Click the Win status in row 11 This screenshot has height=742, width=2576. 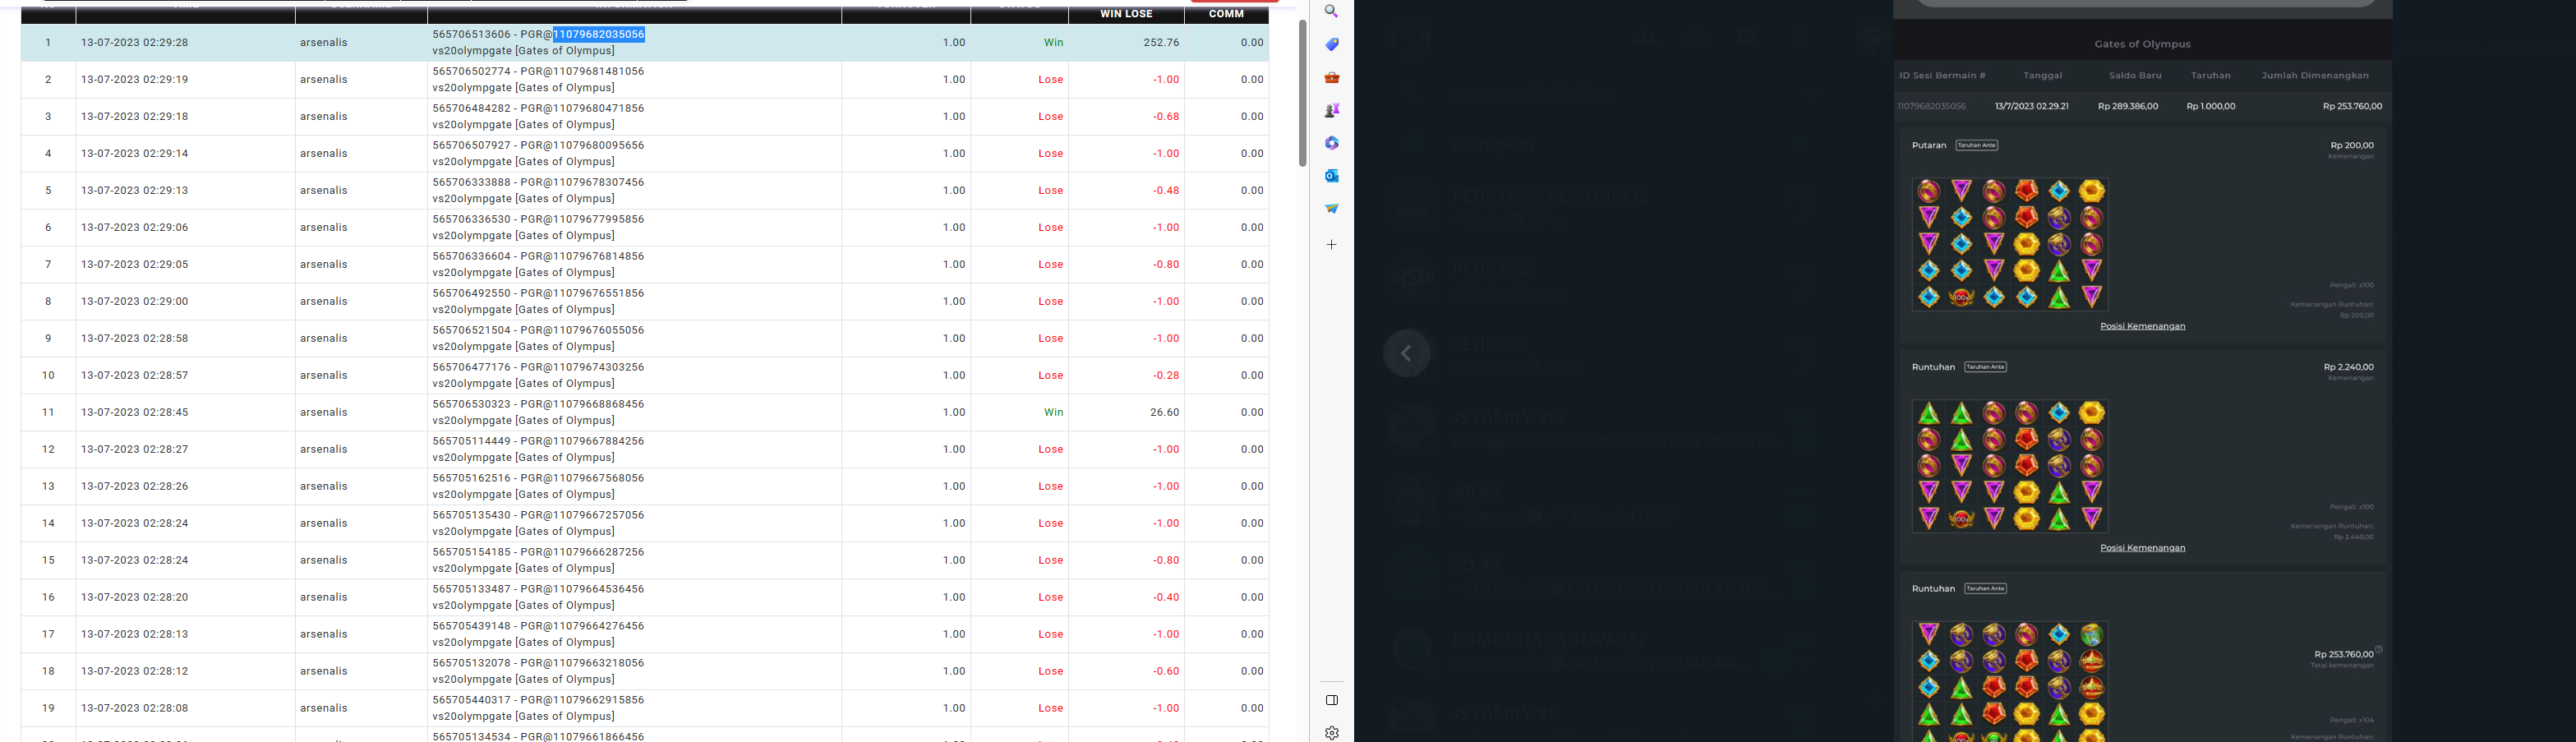pyautogui.click(x=1053, y=412)
